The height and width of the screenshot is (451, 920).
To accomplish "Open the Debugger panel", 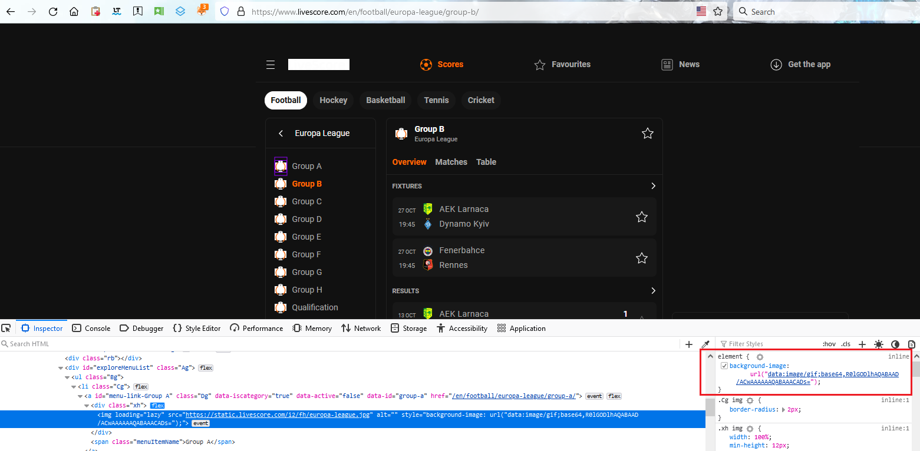I will coord(141,329).
